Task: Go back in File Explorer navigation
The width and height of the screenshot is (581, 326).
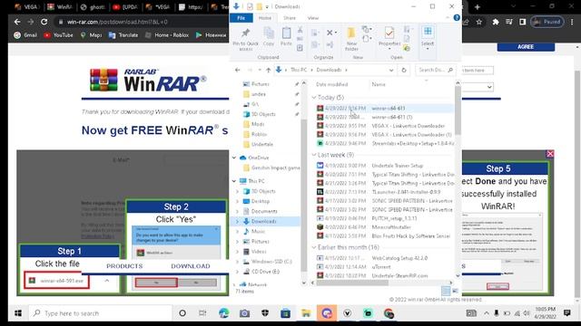Action: click(x=238, y=70)
